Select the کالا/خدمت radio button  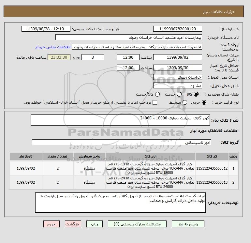point(157,94)
